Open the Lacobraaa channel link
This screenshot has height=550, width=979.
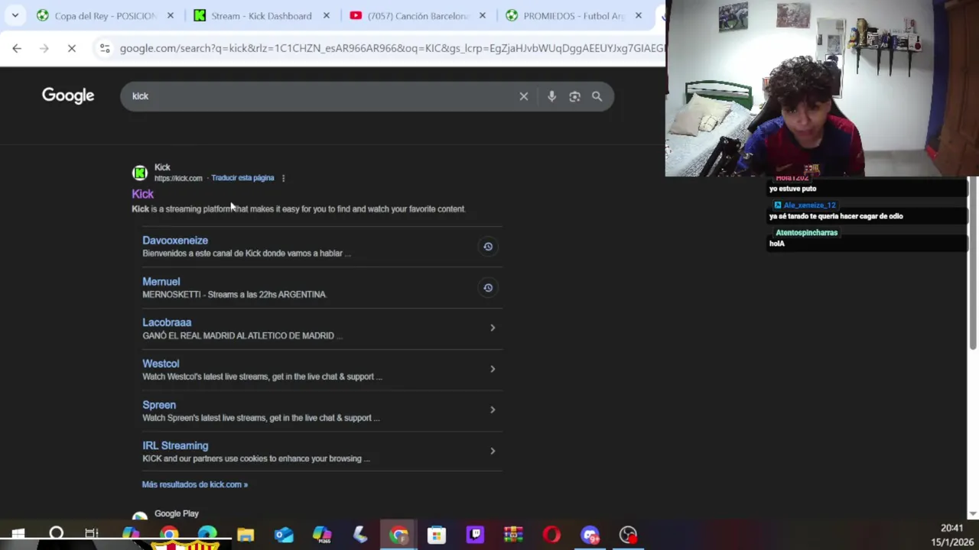[x=167, y=322]
